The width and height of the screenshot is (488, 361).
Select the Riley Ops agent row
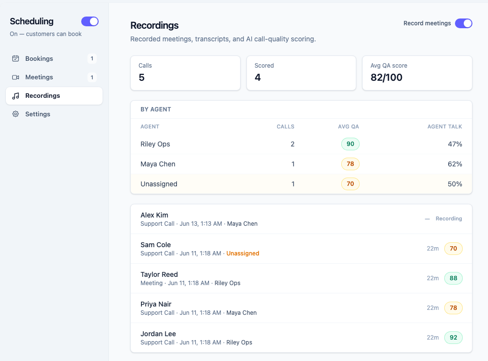tap(301, 144)
